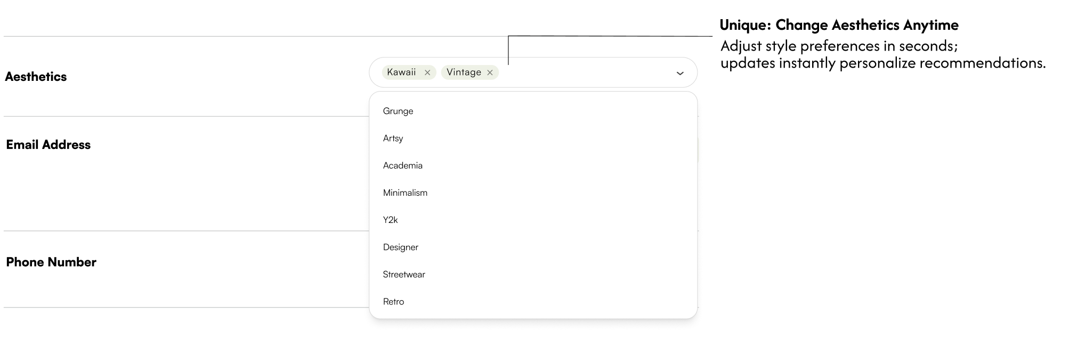Remove the Vintage tag via its × icon
This screenshot has height=348, width=1069.
(x=490, y=72)
